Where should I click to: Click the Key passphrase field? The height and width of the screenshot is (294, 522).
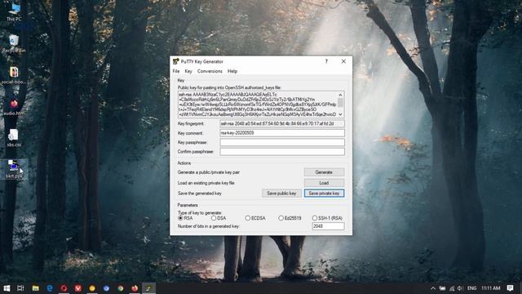click(282, 142)
